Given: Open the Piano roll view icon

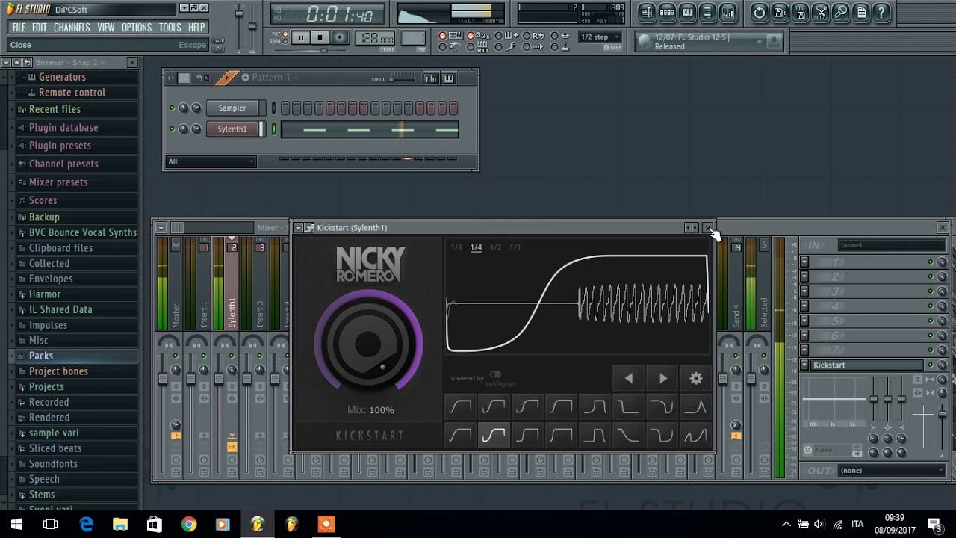Looking at the screenshot, I should pos(687,12).
